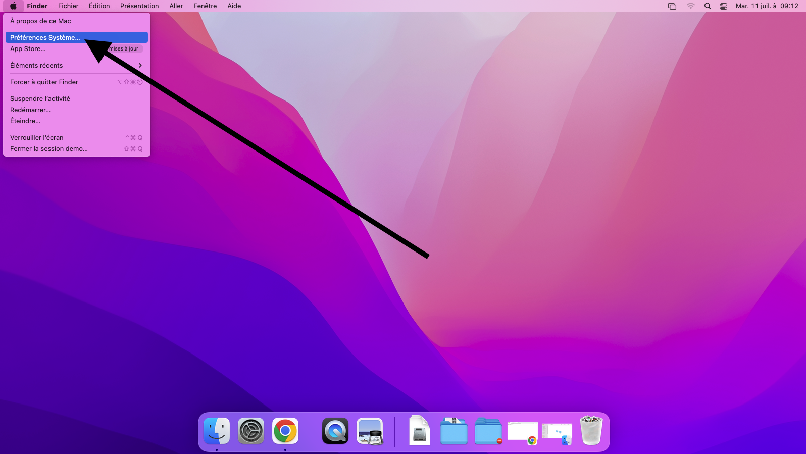Open the restricted folder with red badge

pos(488,431)
